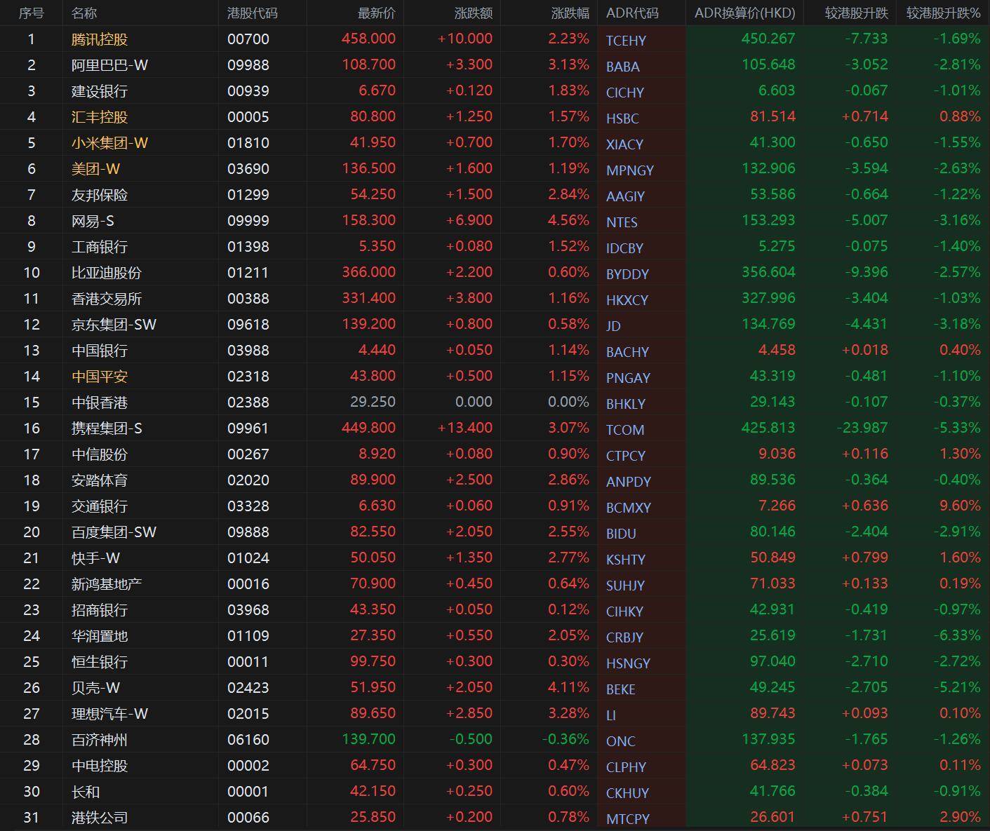Click the 中国平安 stock name
Screen dimensions: 990x831
(100, 377)
